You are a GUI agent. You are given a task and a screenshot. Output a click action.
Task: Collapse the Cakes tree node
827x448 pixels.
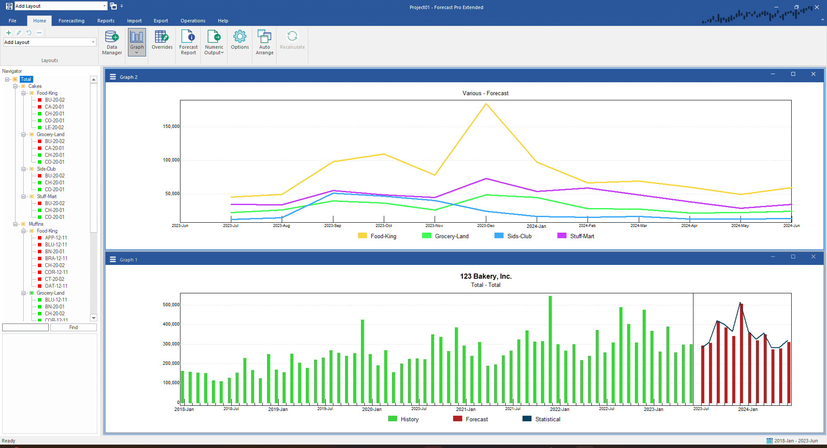16,86
